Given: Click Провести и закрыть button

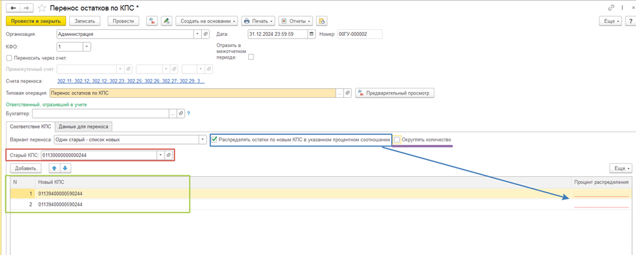Looking at the screenshot, I should pos(36,21).
